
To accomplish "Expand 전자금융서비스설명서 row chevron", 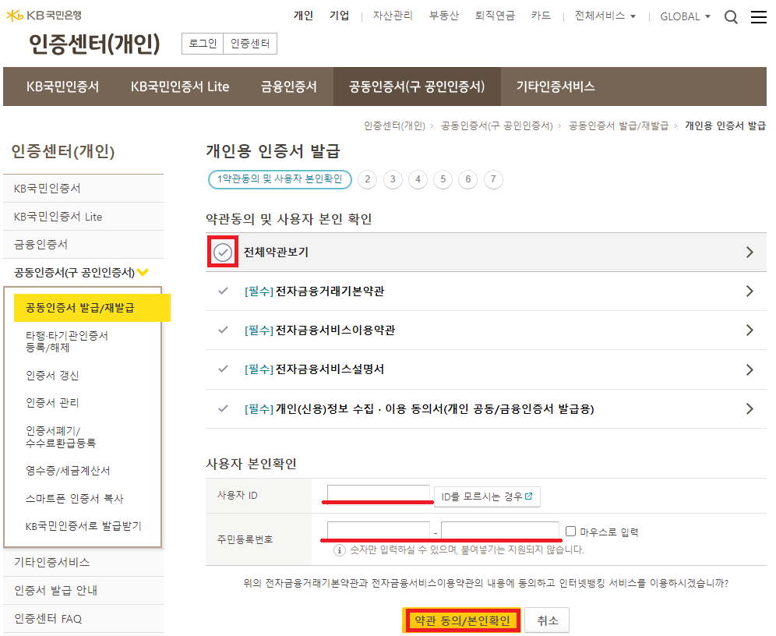I will (750, 369).
